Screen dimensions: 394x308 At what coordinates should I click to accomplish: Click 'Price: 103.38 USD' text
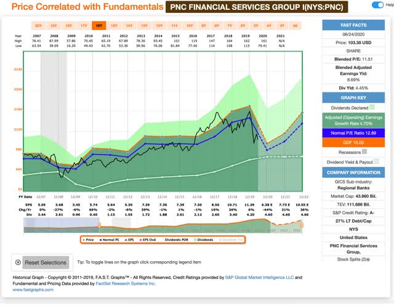(353, 43)
